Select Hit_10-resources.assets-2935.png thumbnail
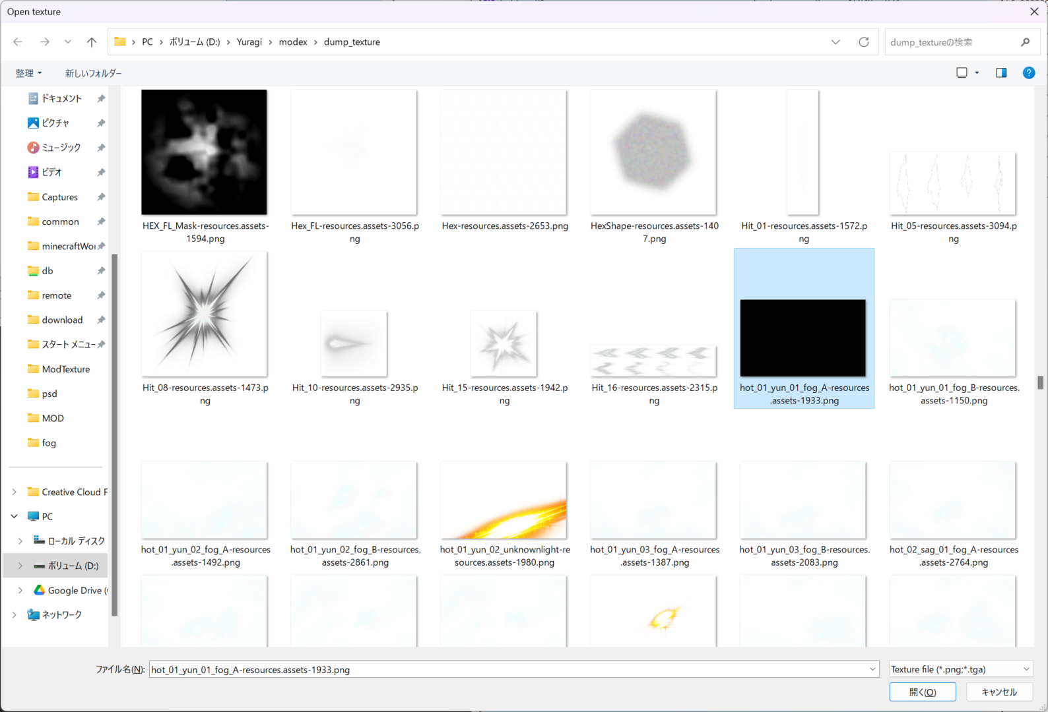 pos(354,343)
